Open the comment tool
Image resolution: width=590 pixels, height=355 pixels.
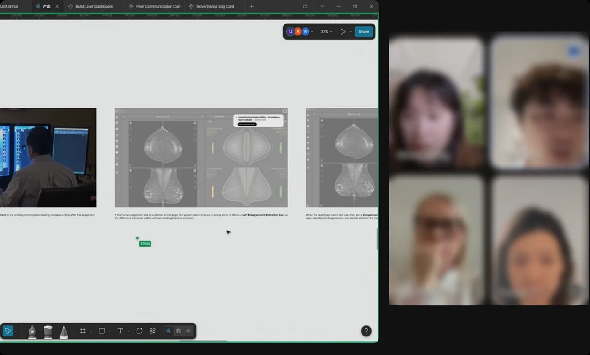[139, 331]
